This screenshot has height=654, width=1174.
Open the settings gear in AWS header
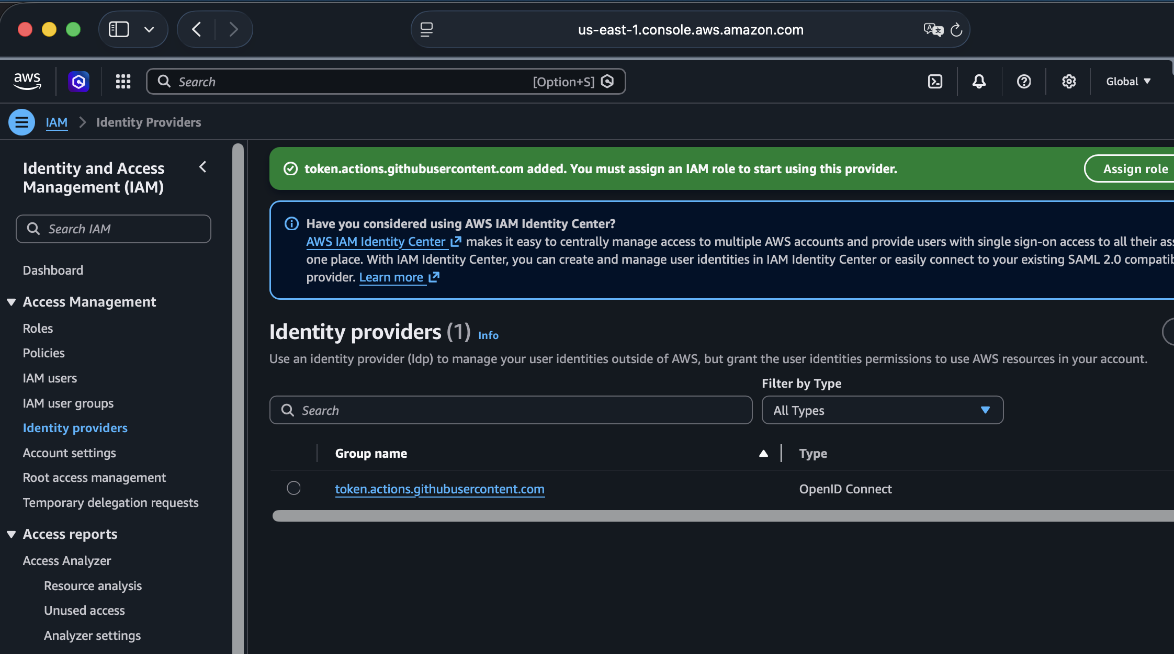tap(1069, 82)
